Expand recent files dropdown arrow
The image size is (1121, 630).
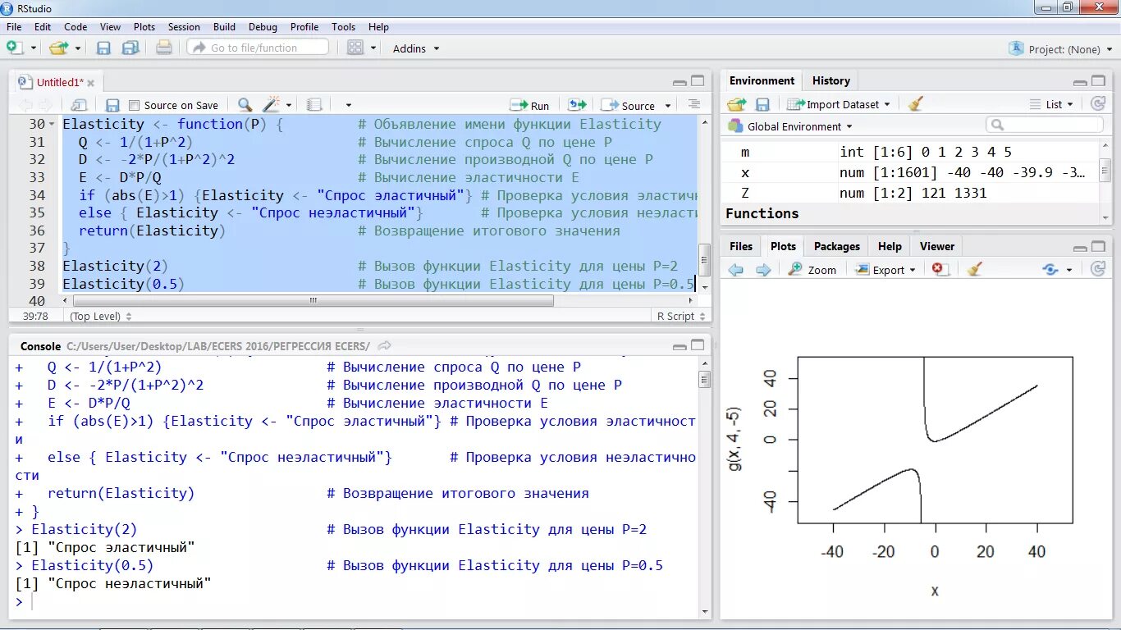click(x=78, y=48)
